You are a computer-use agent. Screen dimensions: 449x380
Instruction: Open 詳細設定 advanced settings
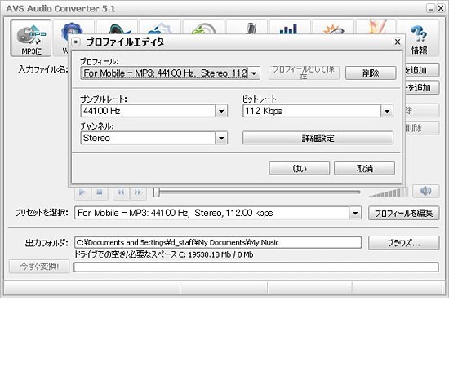pyautogui.click(x=318, y=138)
